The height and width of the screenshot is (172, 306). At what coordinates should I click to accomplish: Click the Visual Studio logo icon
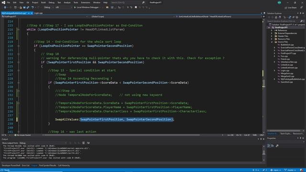[x=3, y=2]
